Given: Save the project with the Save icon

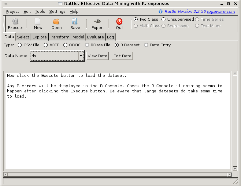Looking at the screenshot, I should [x=75, y=21].
